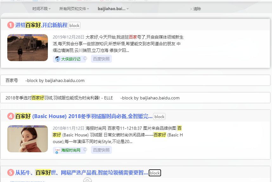This screenshot has width=272, height=182.
Task: Open 百度快照 for the 海报时尚网 result
Action: (x=101, y=150)
